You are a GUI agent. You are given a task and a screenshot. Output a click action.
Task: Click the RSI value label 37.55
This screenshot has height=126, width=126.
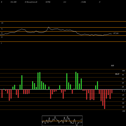click(116, 33)
